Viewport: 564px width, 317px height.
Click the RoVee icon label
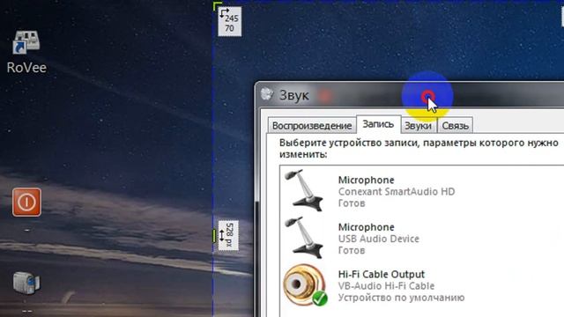click(x=26, y=68)
